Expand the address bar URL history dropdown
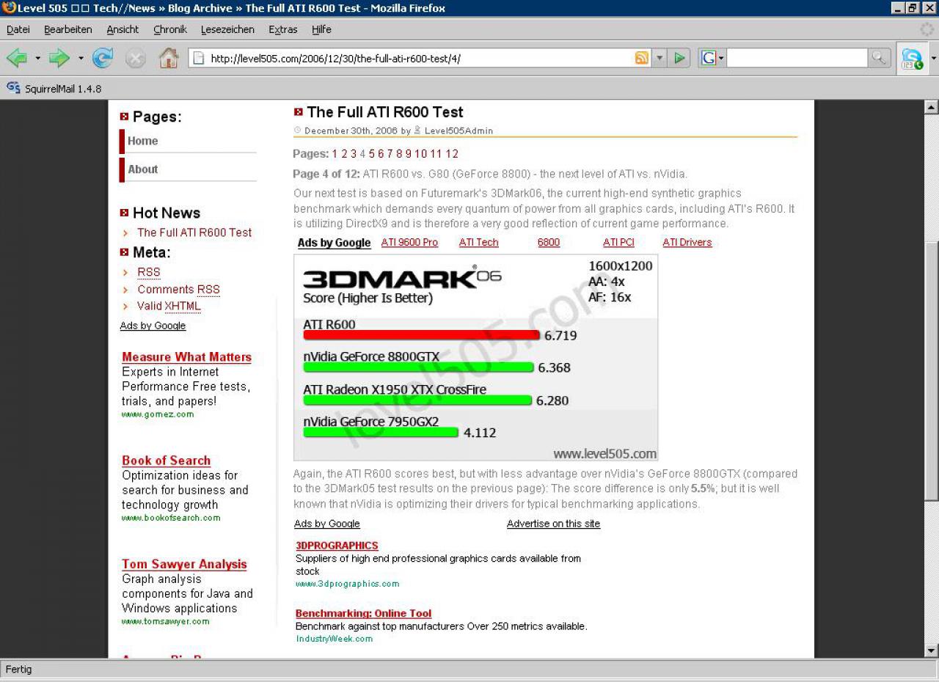The width and height of the screenshot is (939, 682). 659,58
